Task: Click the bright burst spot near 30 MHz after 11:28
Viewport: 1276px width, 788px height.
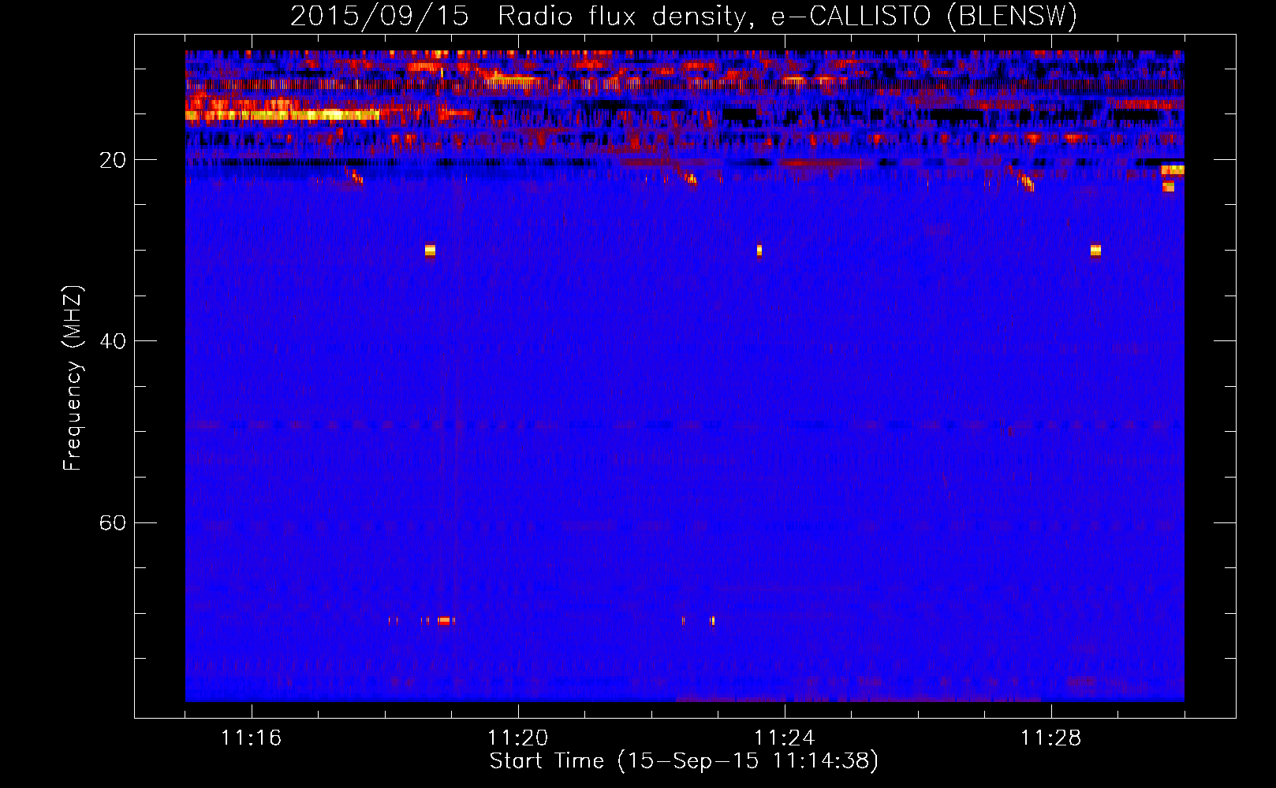Action: 1095,251
